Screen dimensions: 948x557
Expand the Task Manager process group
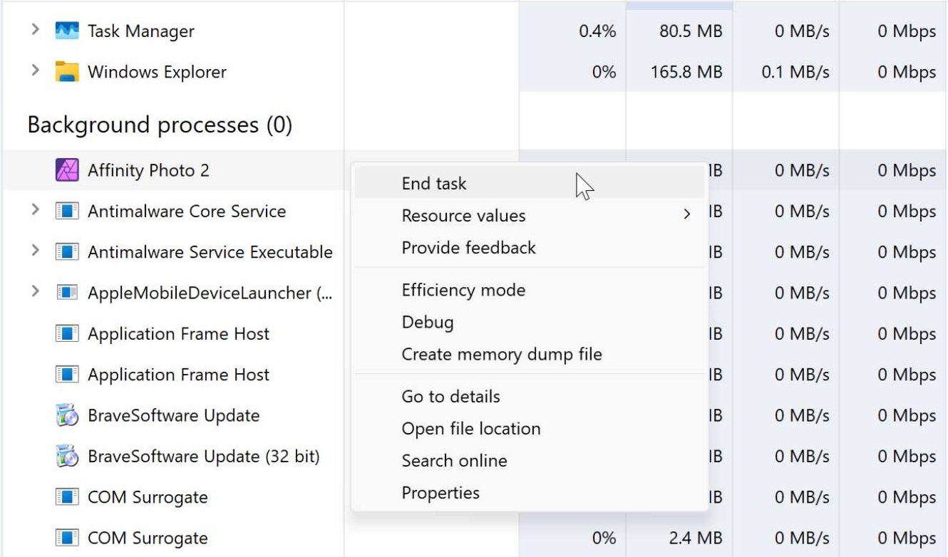tap(35, 31)
